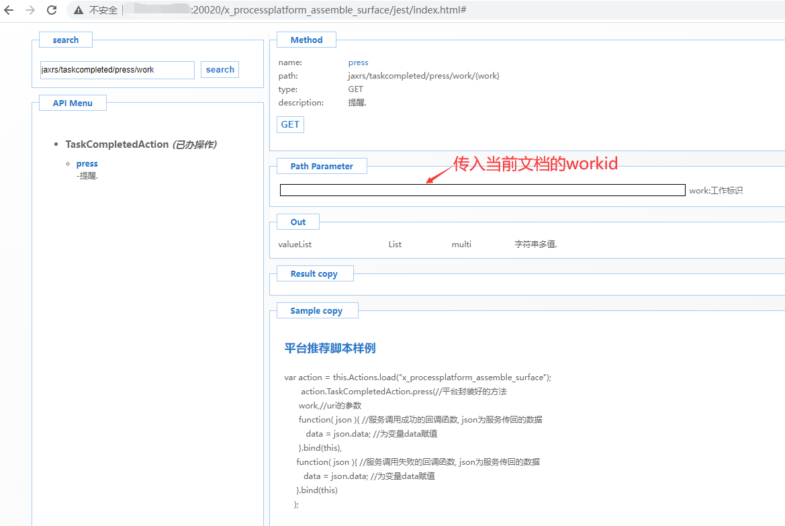
Task: Click the API Menu panel title
Action: coord(73,103)
